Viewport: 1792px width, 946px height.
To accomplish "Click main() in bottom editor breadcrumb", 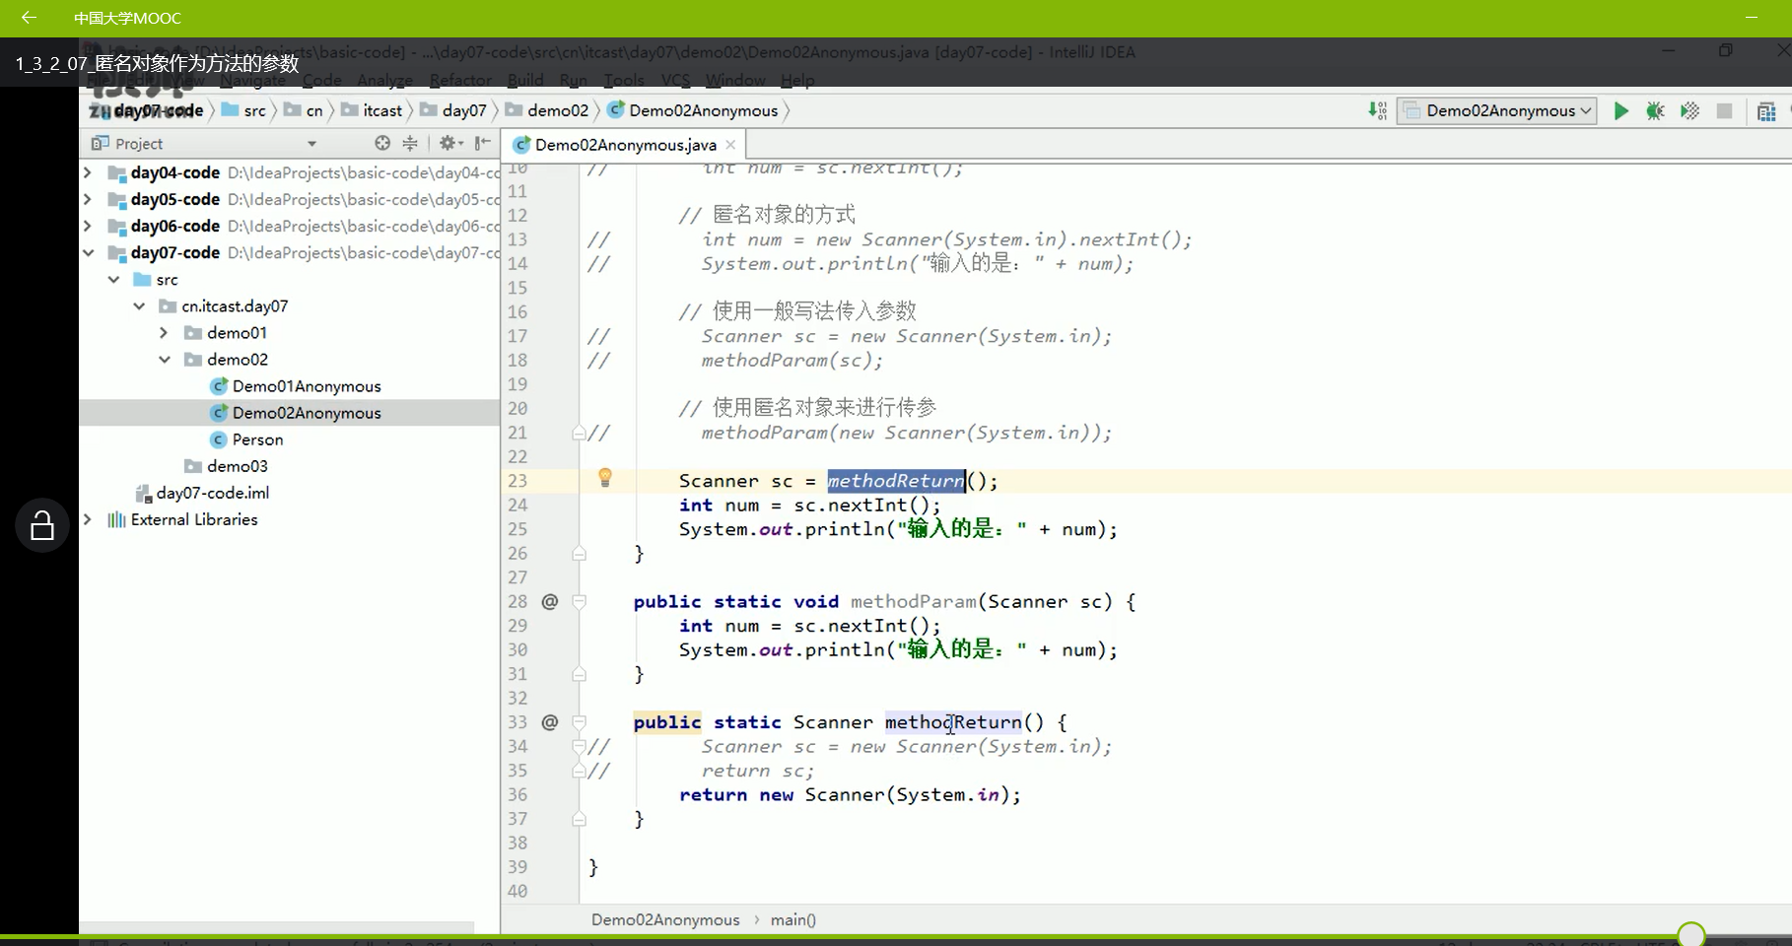I will tap(793, 919).
